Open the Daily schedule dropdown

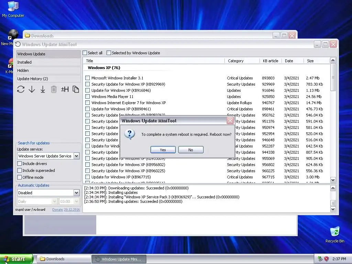[x=54, y=201]
